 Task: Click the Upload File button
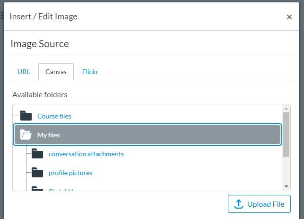pyautogui.click(x=259, y=204)
